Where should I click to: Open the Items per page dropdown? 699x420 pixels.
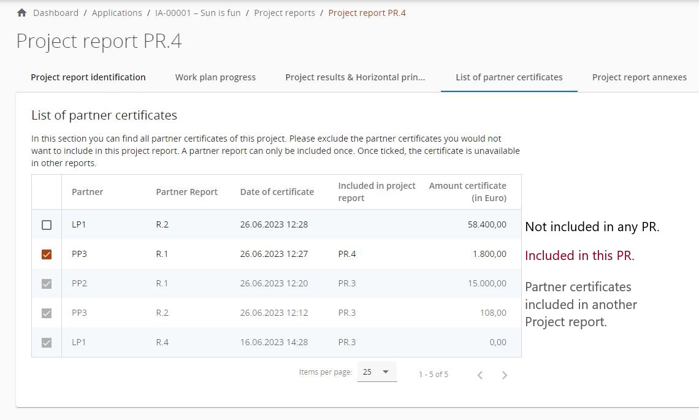(376, 372)
